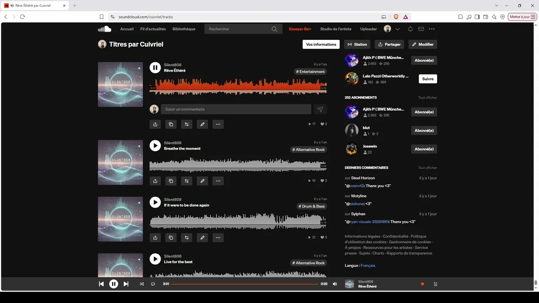Open the three-dot menu in the top navigation
Image resolution: width=539 pixels, height=303 pixels.
tap(432, 29)
